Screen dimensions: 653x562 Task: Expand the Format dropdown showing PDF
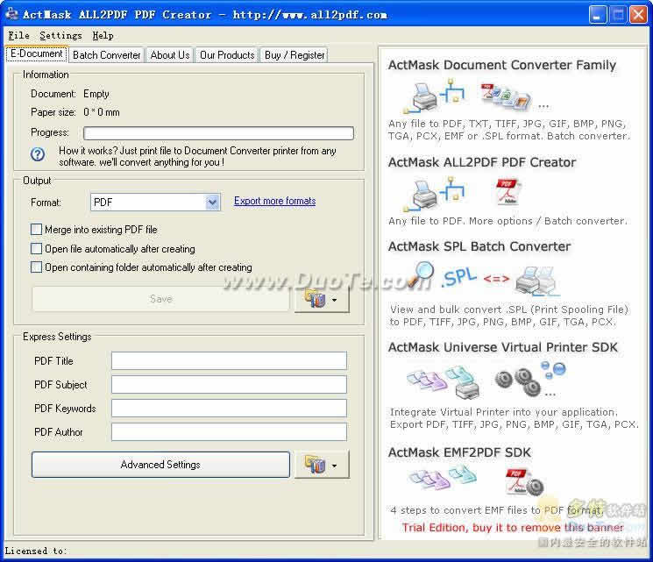(212, 203)
